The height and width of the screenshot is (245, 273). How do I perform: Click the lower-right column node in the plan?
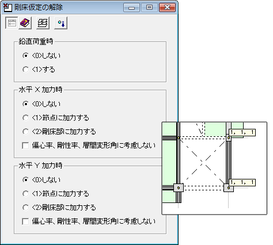[x=229, y=187]
